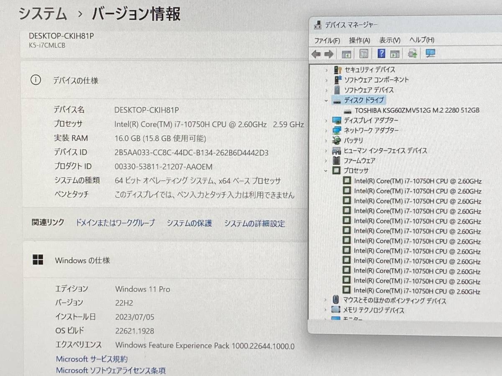Open the システムの保護 link
Viewport: 502px width, 376px height.
click(190, 223)
